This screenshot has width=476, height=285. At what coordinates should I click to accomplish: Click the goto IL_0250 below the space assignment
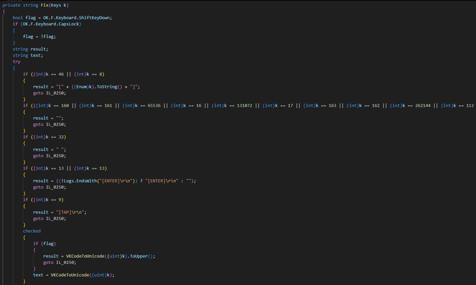click(50, 156)
